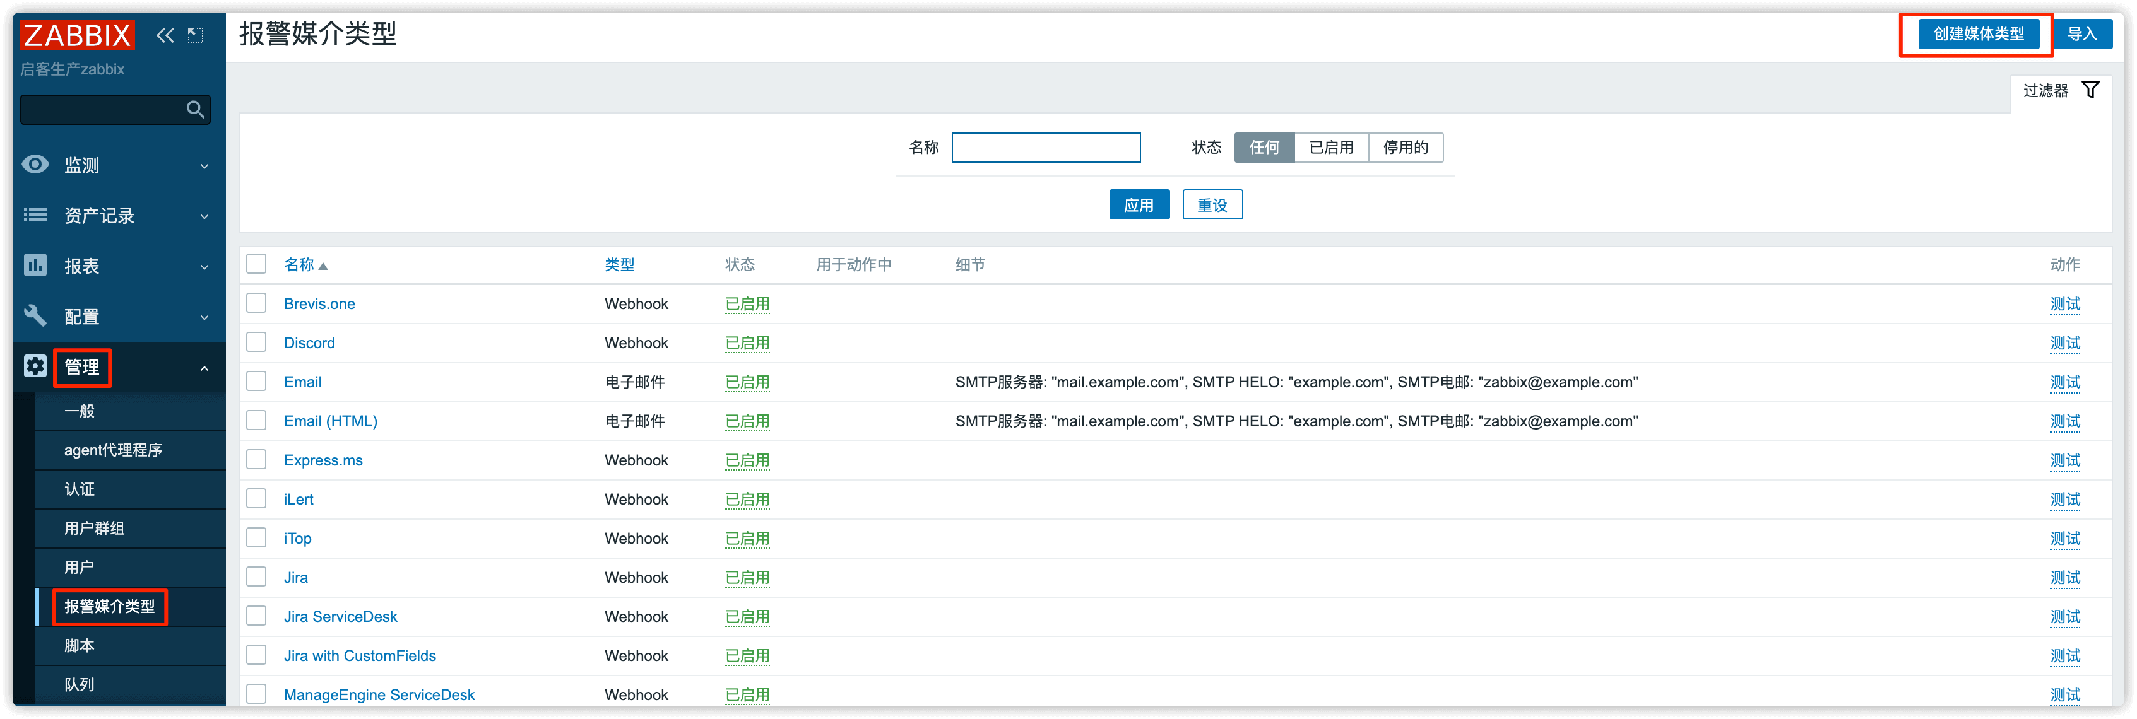The image size is (2137, 719).
Task: Open the Discord media type
Action: point(309,342)
